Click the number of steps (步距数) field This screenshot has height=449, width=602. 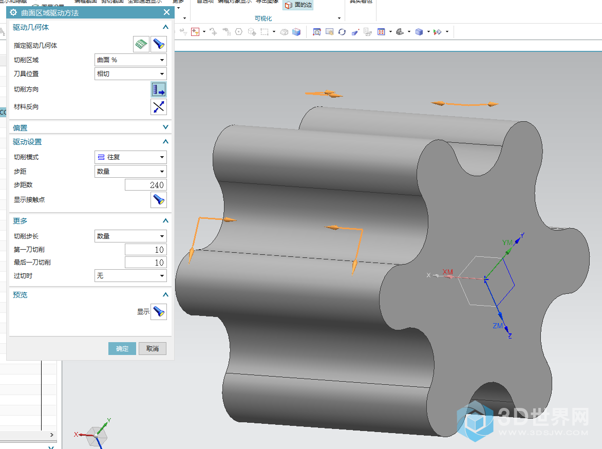pos(145,185)
